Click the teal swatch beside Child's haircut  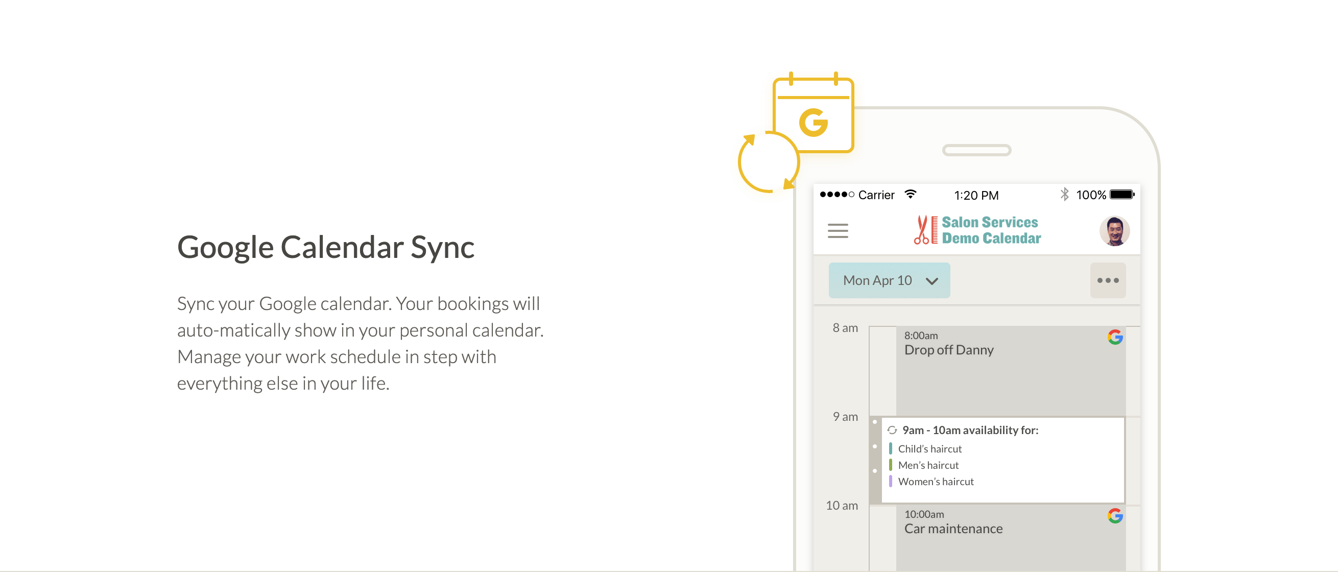(890, 449)
